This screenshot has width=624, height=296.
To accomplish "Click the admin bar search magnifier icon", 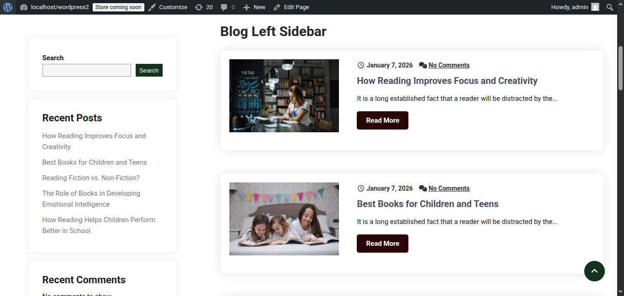I will [610, 7].
